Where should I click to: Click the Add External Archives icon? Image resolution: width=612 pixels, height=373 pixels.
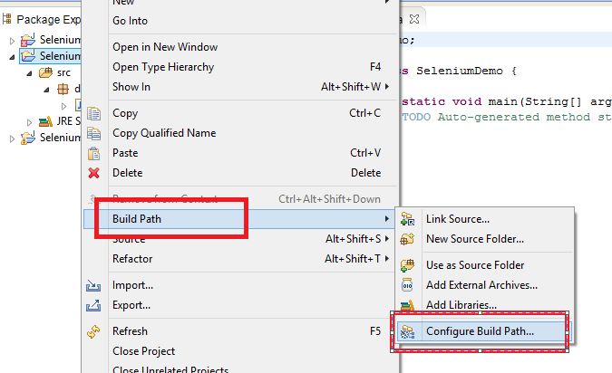[x=407, y=285]
